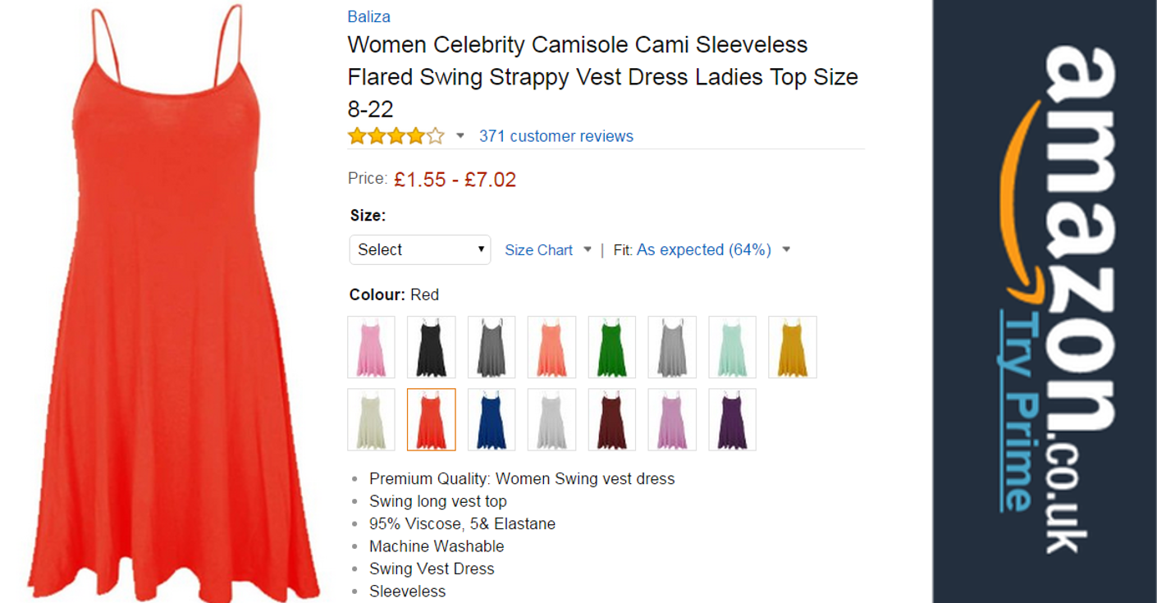Open the Size Select dropdown
Viewport: 1157px width, 603px height.
click(x=420, y=249)
